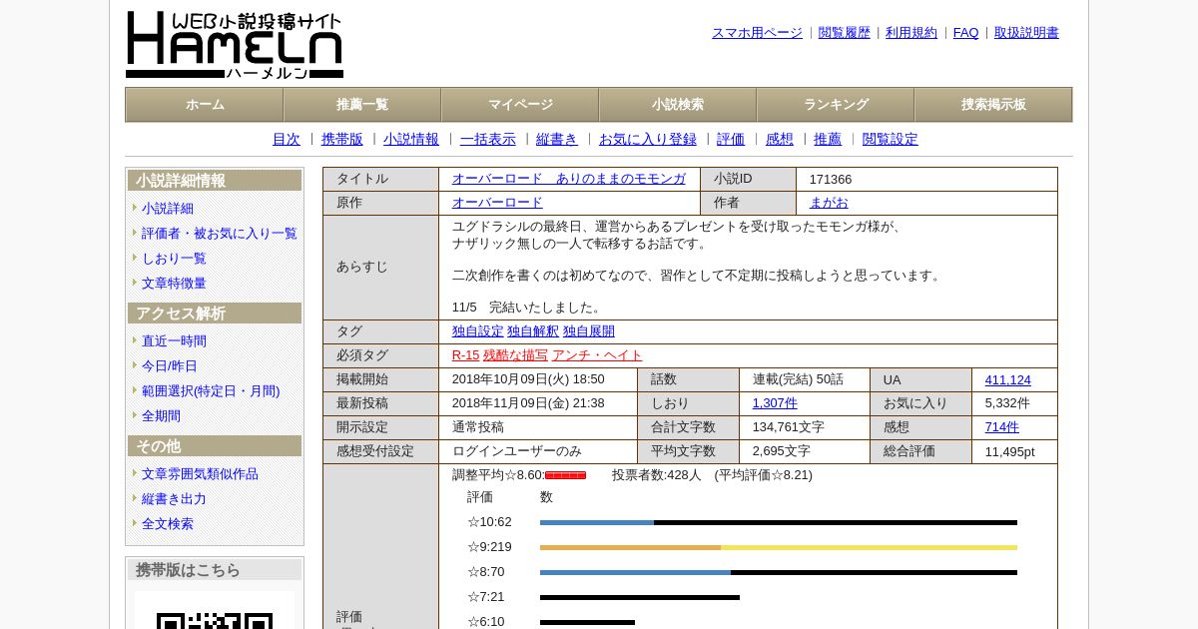Open the スマホ用ページ link
This screenshot has width=1198, height=629.
(757, 33)
